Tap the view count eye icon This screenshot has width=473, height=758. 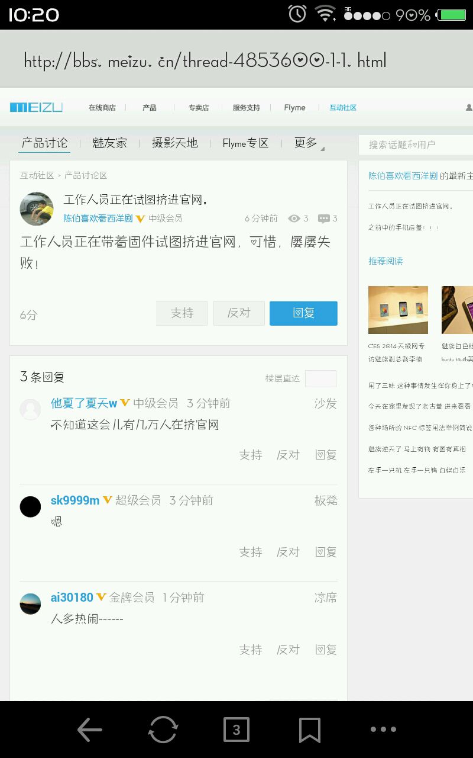tap(294, 219)
